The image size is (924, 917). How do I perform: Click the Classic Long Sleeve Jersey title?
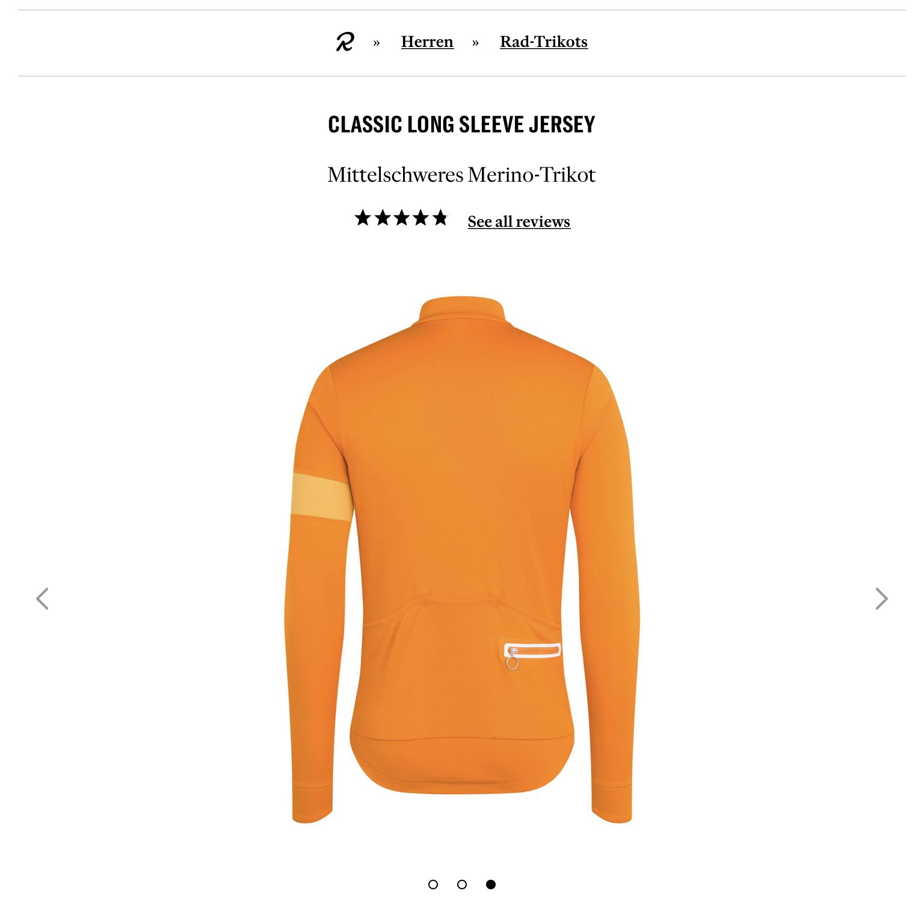click(x=461, y=125)
